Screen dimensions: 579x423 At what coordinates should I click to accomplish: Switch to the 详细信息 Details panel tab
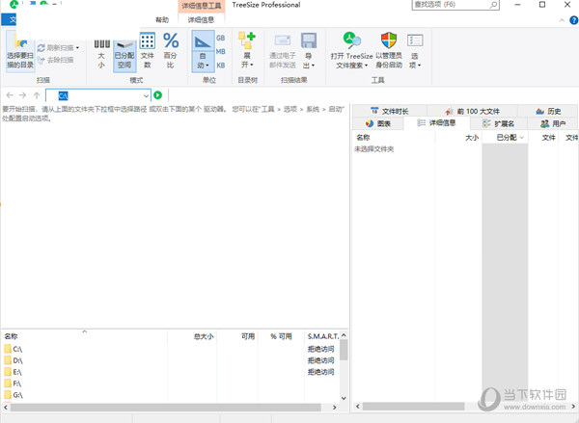click(436, 122)
